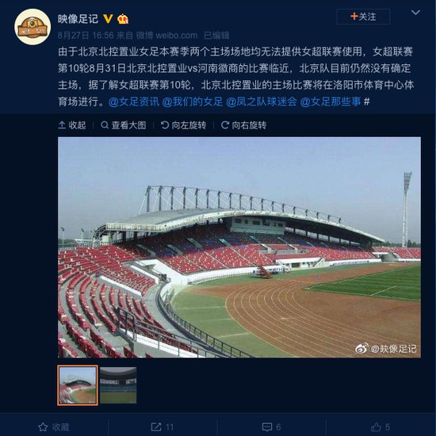Expand the post options chevron menu

tap(415, 13)
